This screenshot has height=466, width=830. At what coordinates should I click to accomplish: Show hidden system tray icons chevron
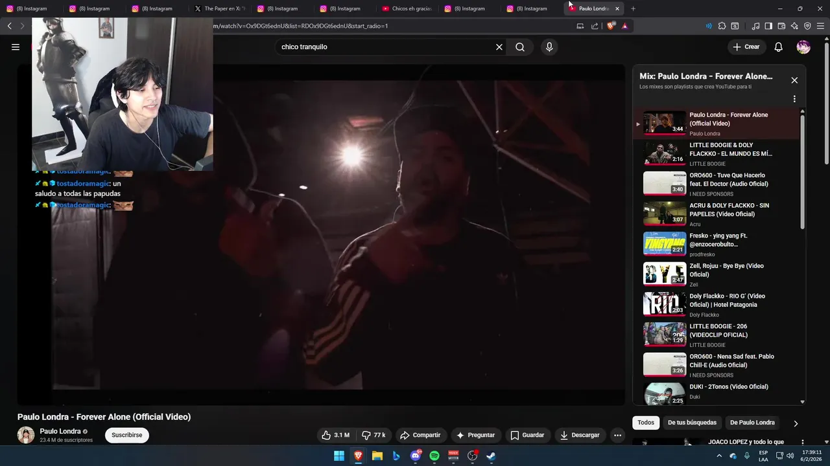(718, 456)
